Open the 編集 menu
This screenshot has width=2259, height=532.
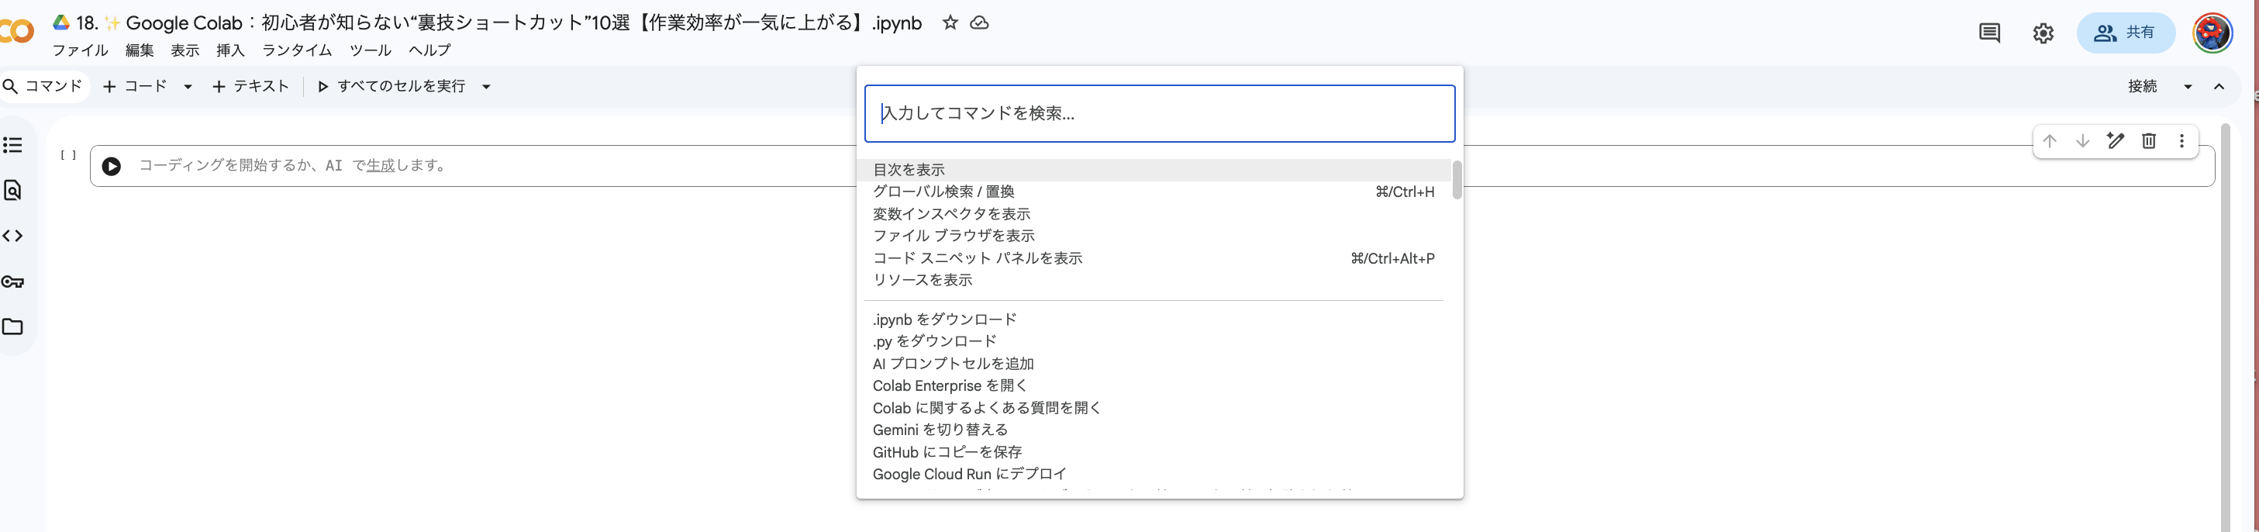(x=140, y=50)
